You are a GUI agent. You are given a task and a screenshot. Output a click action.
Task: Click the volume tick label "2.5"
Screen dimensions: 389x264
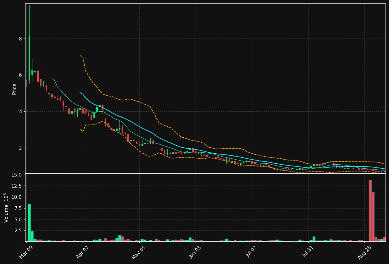point(18,231)
